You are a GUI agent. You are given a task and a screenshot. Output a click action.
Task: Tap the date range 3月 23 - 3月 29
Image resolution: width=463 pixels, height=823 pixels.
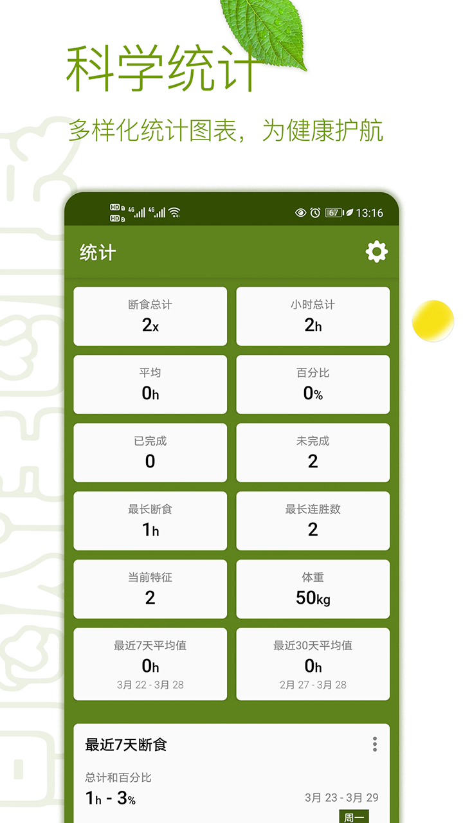pos(341,797)
